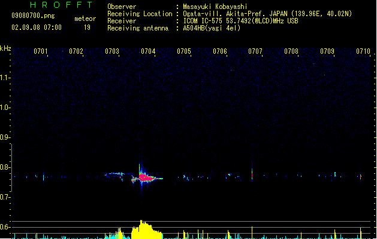Click the large pink meteor echo
Image resolution: width=377 pixels, height=239 pixels.
click(x=147, y=178)
